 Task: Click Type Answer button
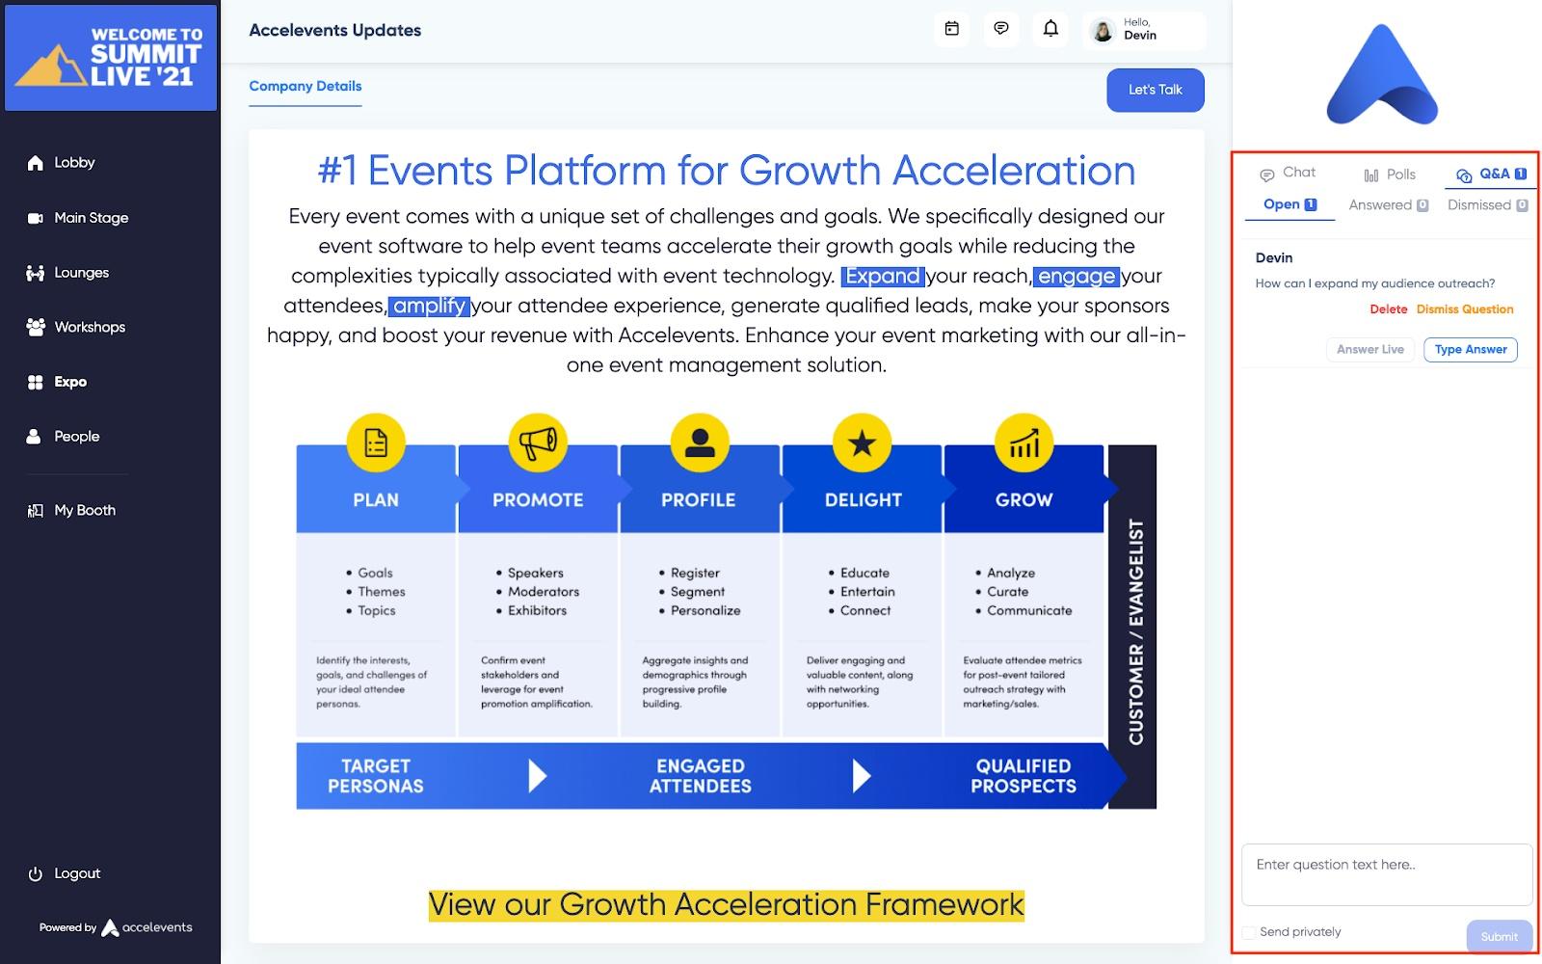1471,350
